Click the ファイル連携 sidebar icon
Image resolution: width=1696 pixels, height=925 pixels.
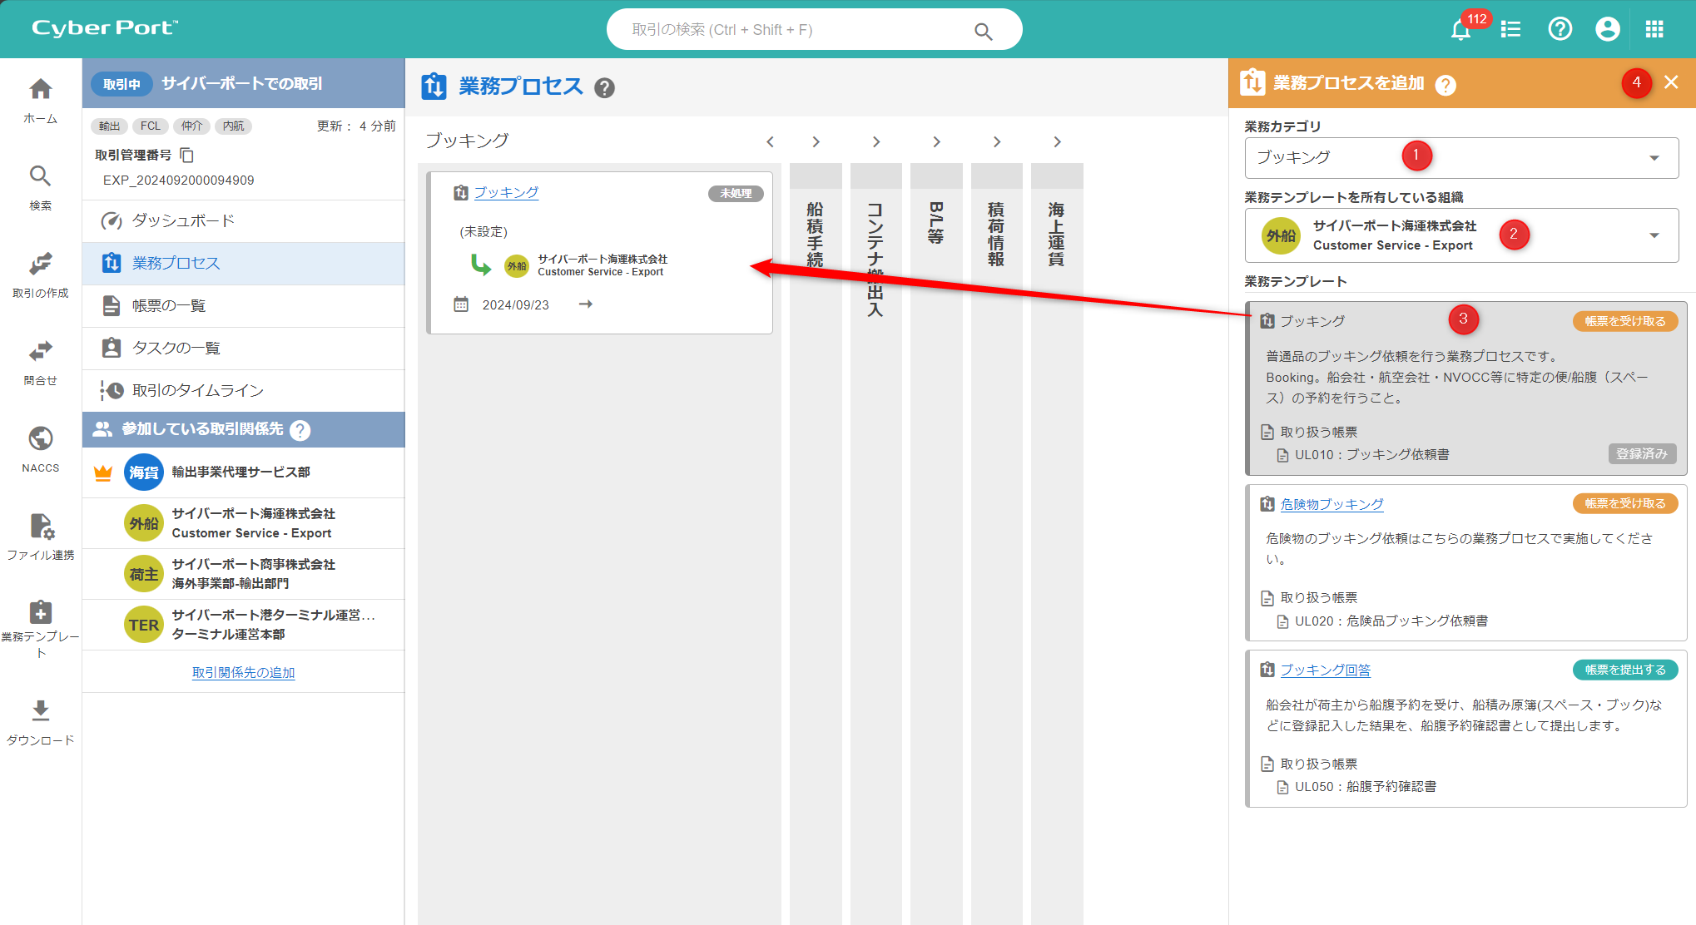[x=40, y=535]
